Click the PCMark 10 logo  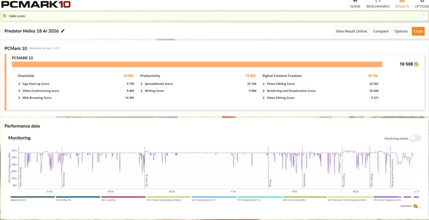point(36,4)
